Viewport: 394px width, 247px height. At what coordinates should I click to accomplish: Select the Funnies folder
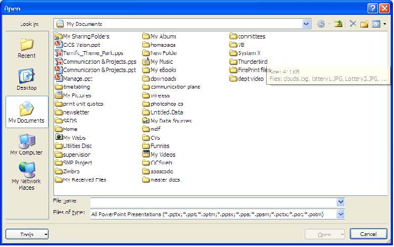[x=156, y=146]
